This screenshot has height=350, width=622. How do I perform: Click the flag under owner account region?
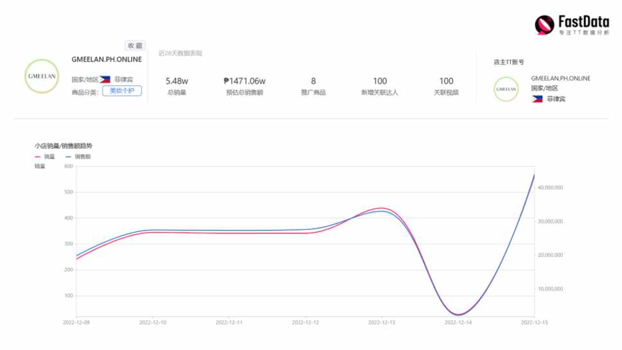pos(537,99)
